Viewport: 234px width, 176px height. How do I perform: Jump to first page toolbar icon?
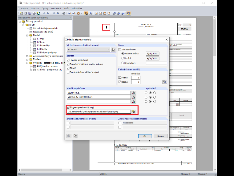coord(54,13)
